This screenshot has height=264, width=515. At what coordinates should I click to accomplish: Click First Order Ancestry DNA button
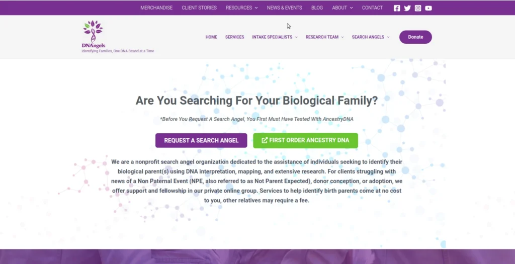pyautogui.click(x=305, y=141)
